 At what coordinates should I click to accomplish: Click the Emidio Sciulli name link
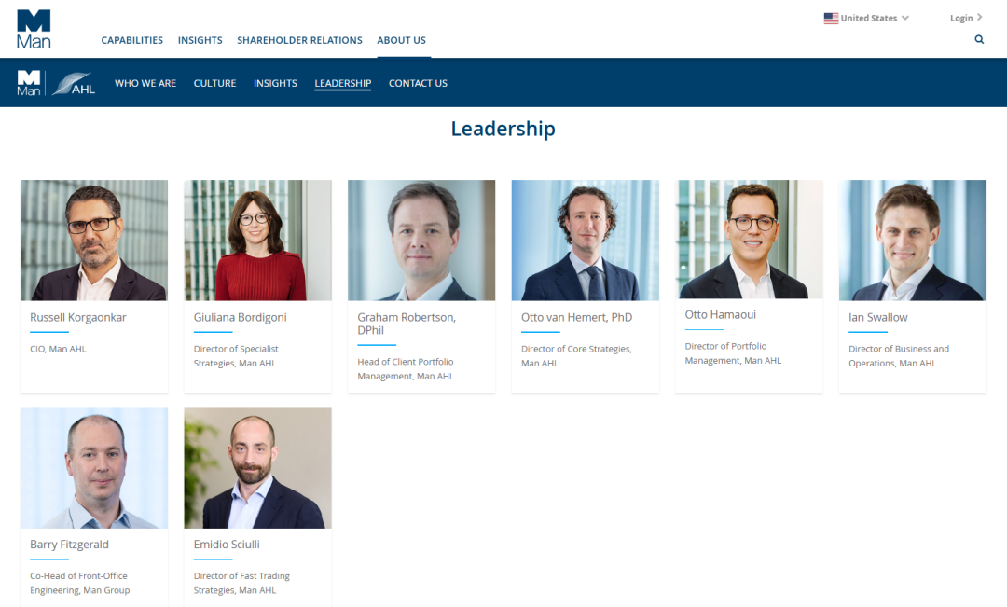point(227,544)
